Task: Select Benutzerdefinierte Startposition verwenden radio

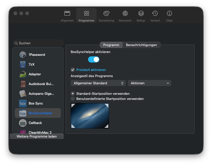Action: [x=73, y=99]
